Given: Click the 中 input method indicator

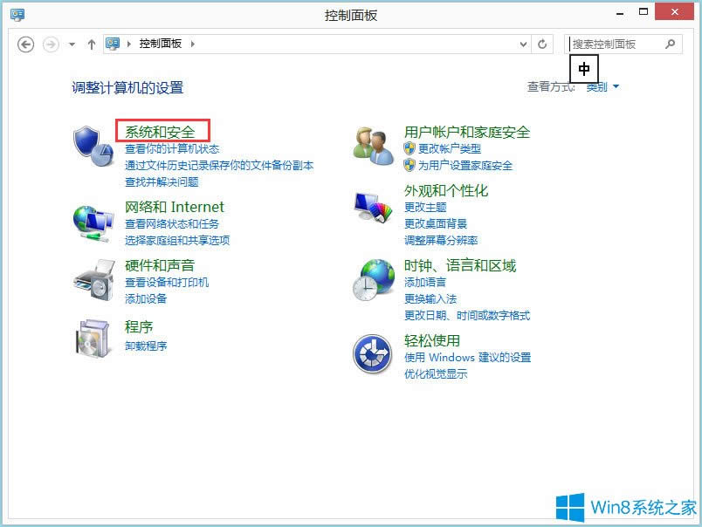Looking at the screenshot, I should click(583, 68).
